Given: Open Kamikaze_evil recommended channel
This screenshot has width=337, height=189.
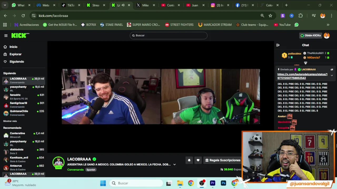Looking at the screenshot, I should [24, 160].
